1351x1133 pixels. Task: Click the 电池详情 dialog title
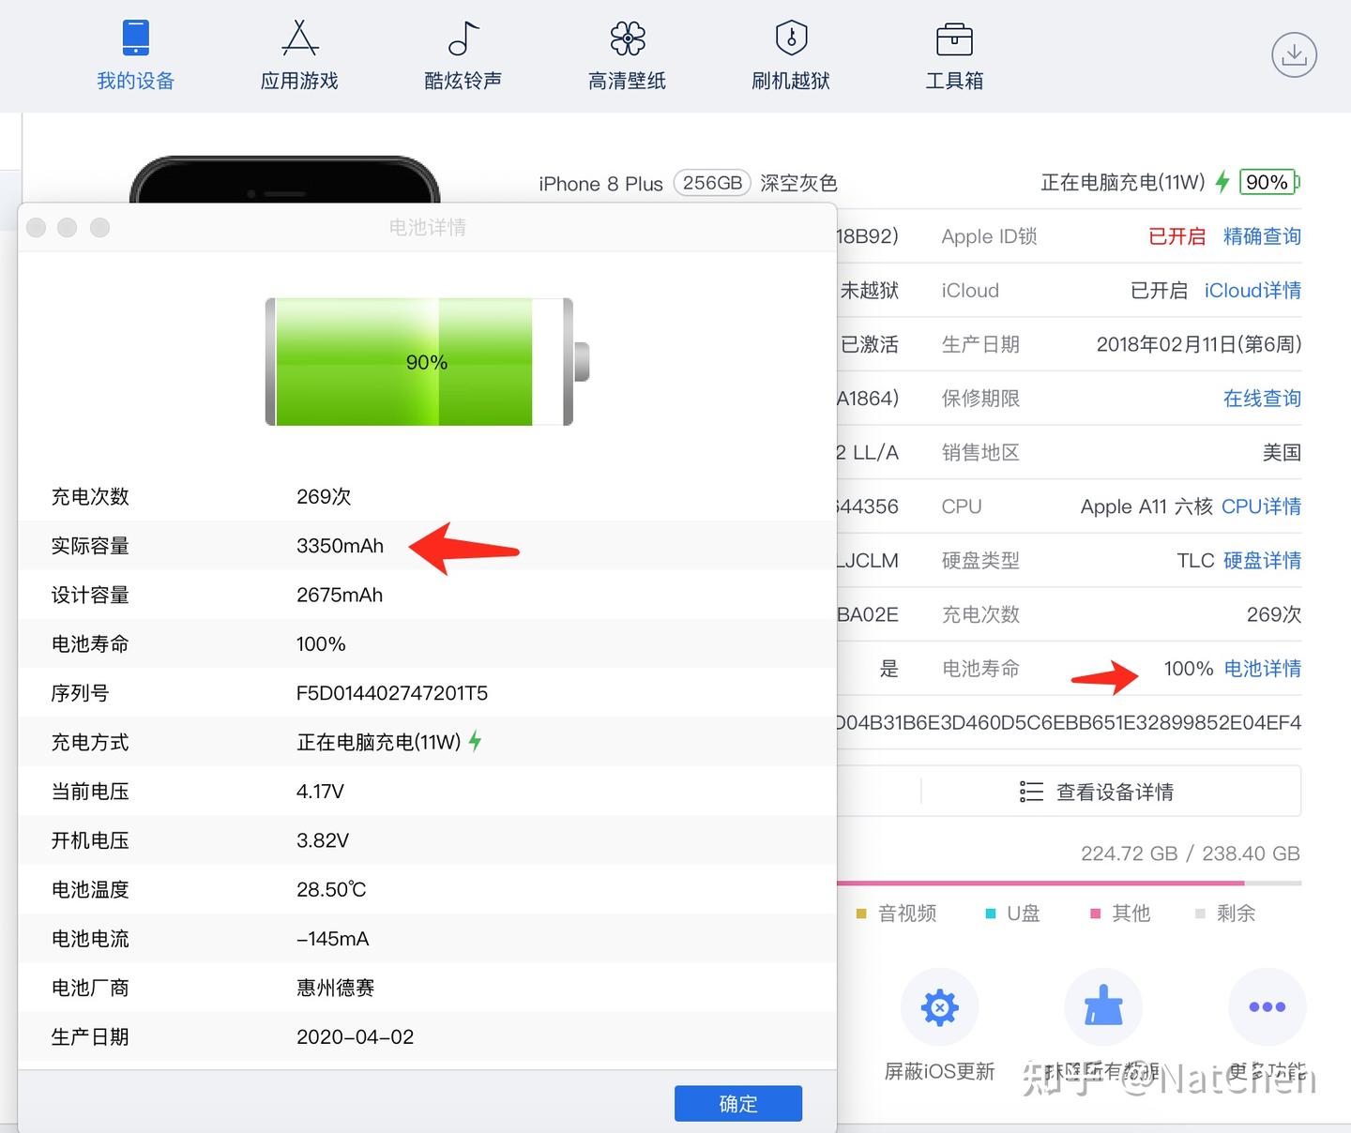(x=428, y=227)
